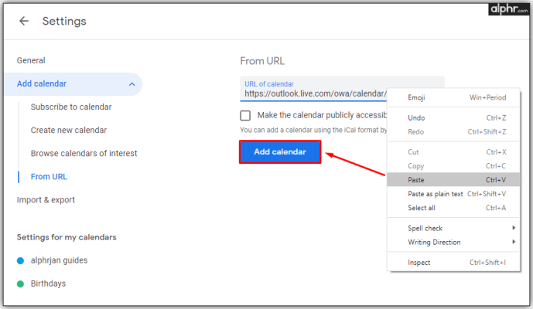Expand the Spell check submenu arrow
533x309 pixels.
tap(514, 228)
